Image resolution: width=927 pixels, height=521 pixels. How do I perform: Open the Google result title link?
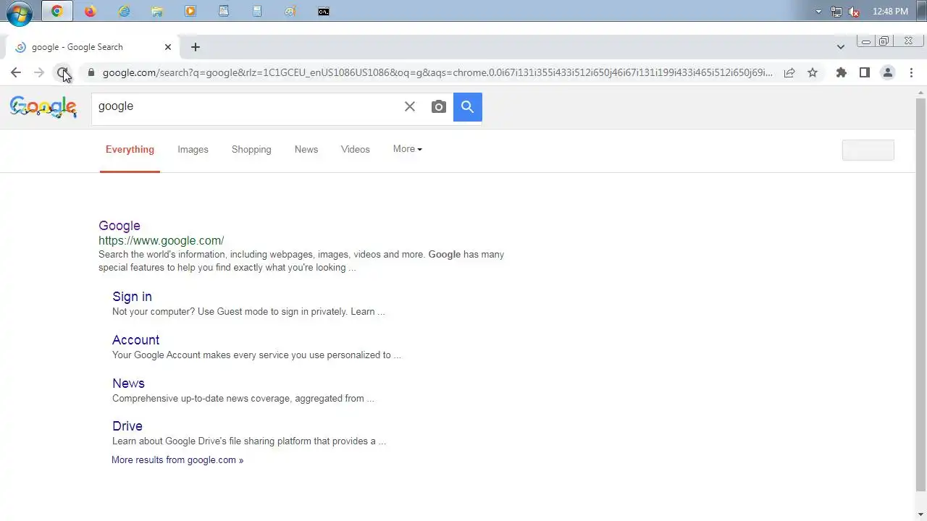click(x=119, y=226)
